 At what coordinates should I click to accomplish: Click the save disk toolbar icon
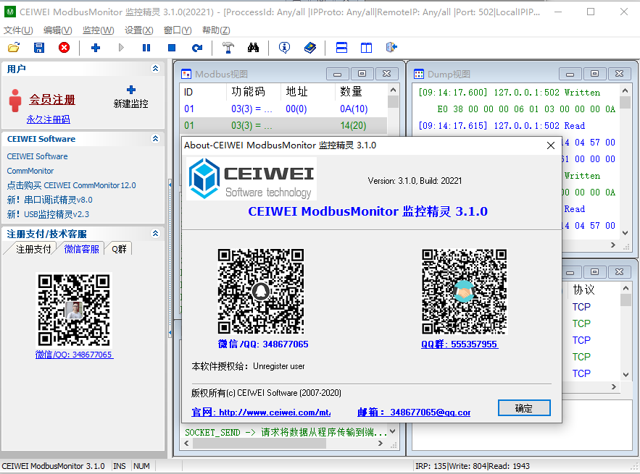pyautogui.click(x=39, y=48)
